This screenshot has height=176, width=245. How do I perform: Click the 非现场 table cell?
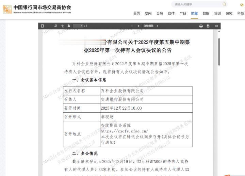pyautogui.click(x=146, y=117)
